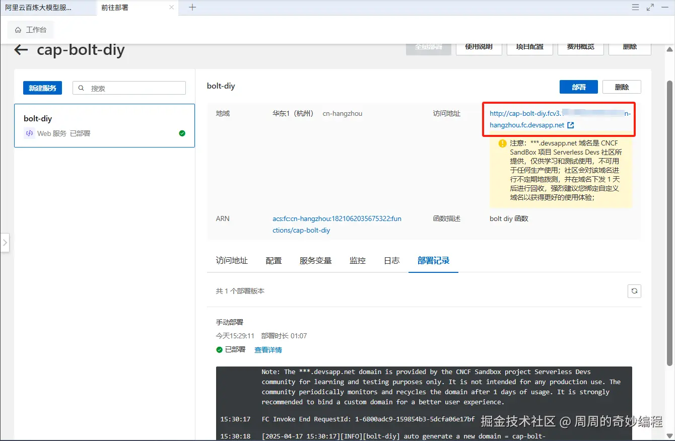
Task: Click the 新建服务 button
Action: pos(42,88)
